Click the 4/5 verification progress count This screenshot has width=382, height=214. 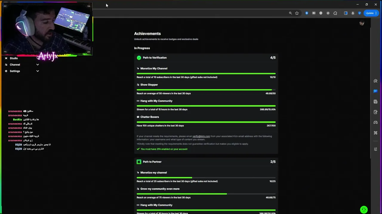273,58
